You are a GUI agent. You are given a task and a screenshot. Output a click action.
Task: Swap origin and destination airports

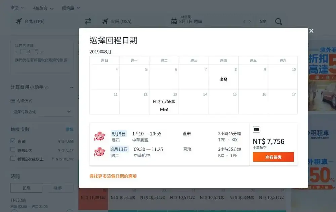[88, 21]
